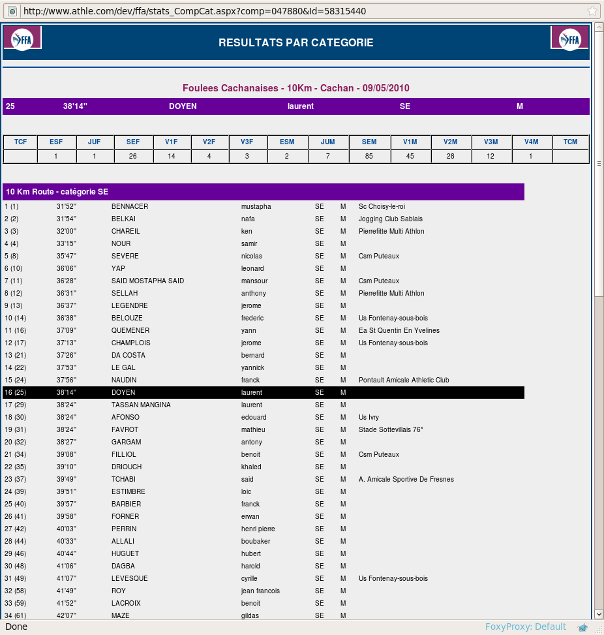Click club name Jogging Club Sablais

391,219
